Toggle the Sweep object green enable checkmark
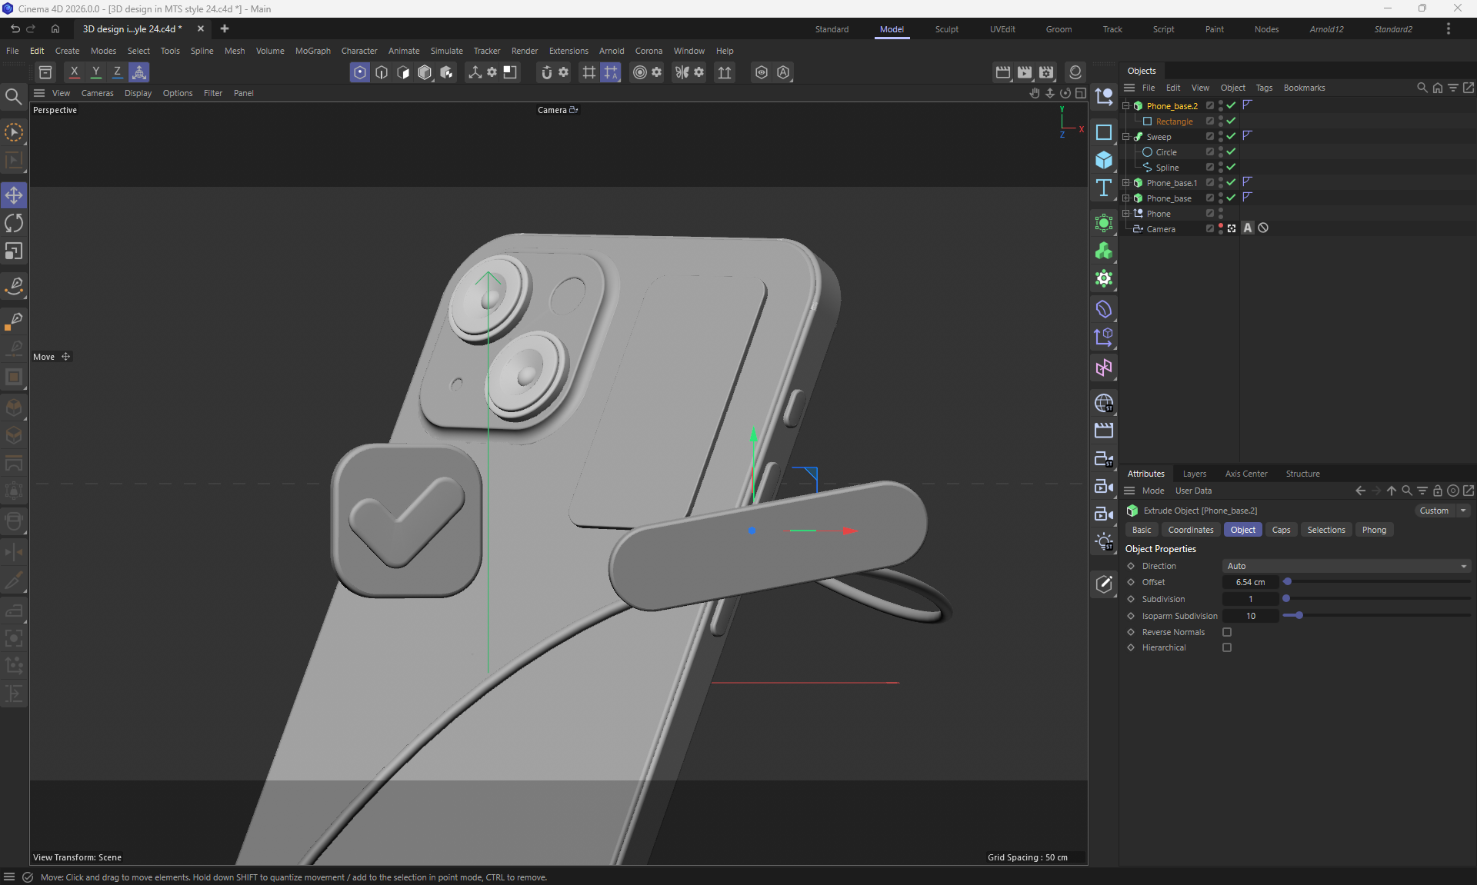This screenshot has width=1477, height=885. (1231, 136)
